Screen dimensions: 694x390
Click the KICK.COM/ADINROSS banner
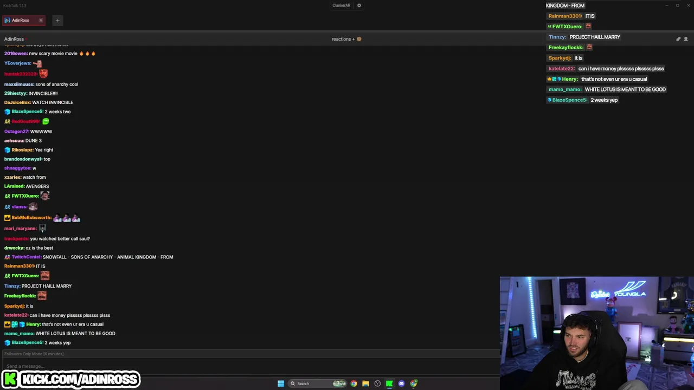click(x=71, y=379)
